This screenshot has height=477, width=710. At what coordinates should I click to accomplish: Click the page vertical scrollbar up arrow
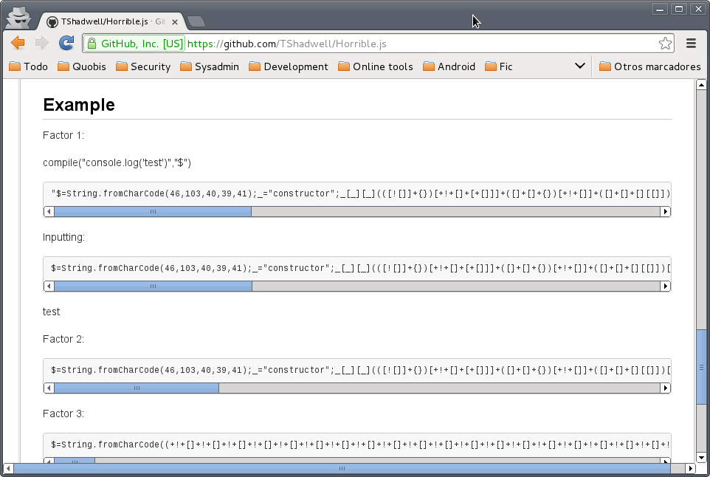[701, 85]
